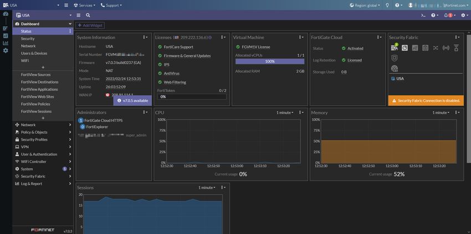Open the Sessions widget 1 minute time dropdown
Image resolution: width=471 pixels, height=234 pixels.
tap(207, 188)
